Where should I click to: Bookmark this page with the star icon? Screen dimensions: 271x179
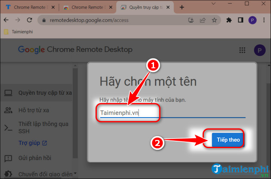(x=214, y=20)
